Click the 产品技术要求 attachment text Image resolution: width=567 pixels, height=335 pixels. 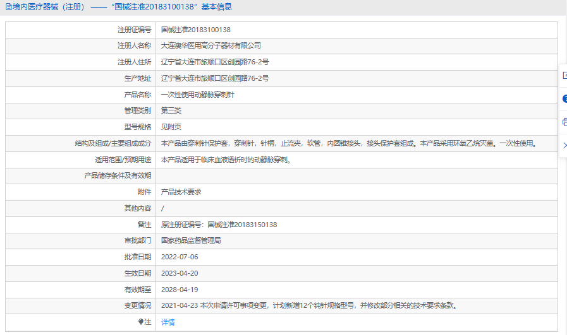(181, 192)
